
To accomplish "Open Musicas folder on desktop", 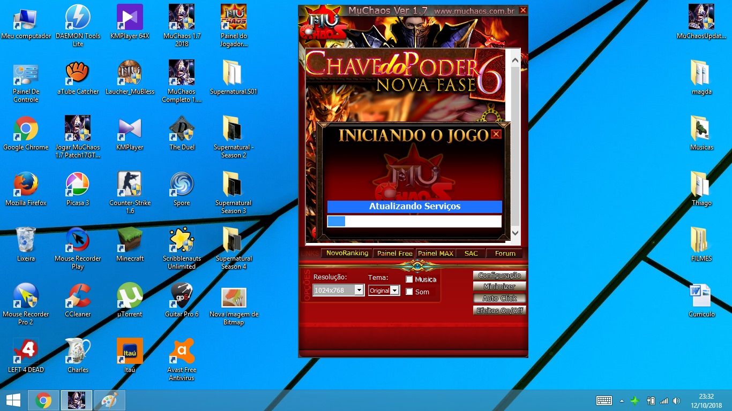I will click(701, 134).
